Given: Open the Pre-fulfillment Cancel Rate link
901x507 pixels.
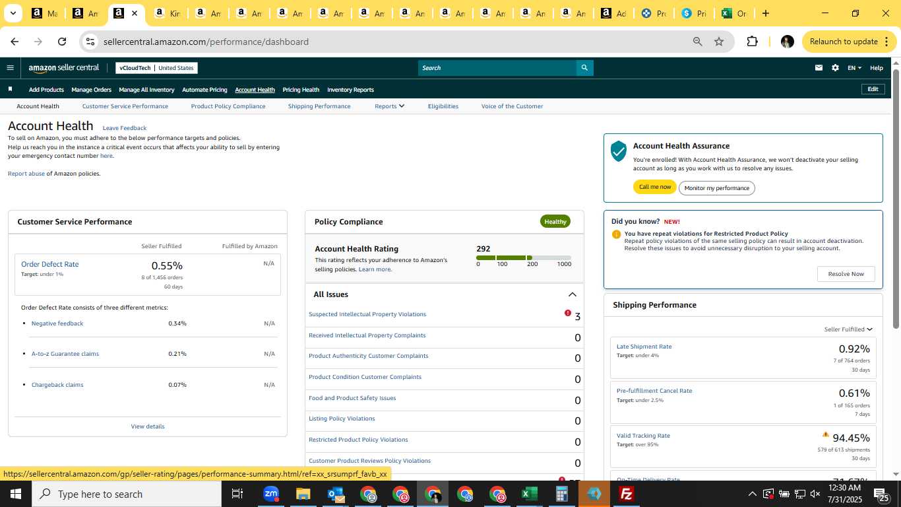Looking at the screenshot, I should (654, 391).
